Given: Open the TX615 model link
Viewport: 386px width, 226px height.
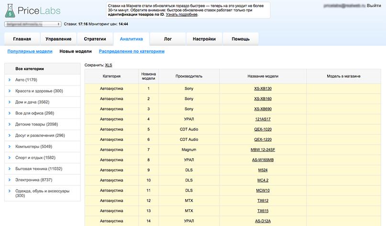Looking at the screenshot, I should coord(263,211).
